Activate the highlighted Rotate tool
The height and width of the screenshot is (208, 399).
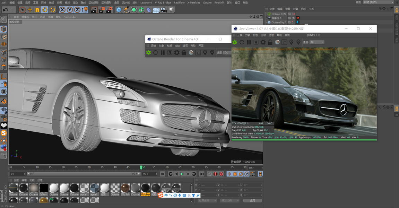[x=45, y=10]
